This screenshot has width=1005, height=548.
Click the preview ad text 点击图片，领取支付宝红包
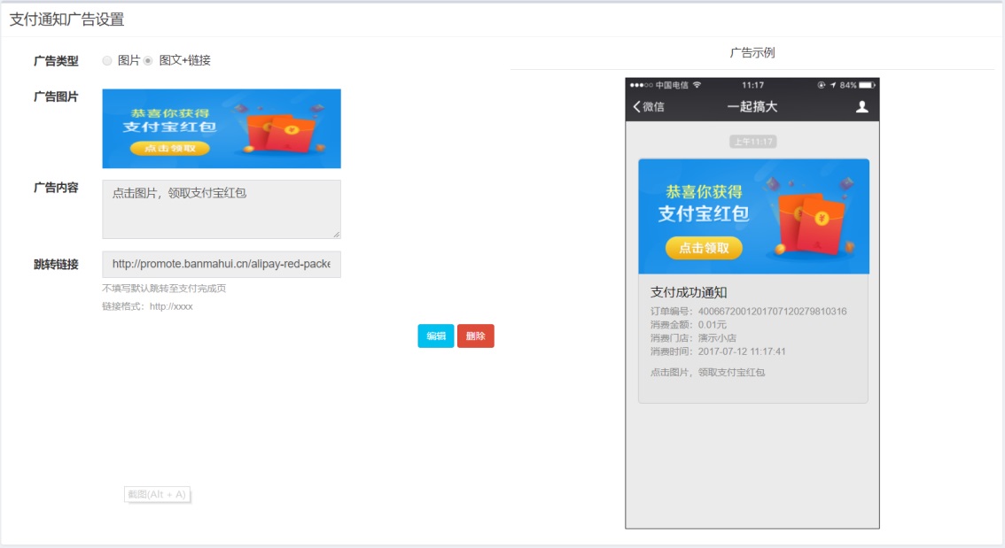point(707,372)
